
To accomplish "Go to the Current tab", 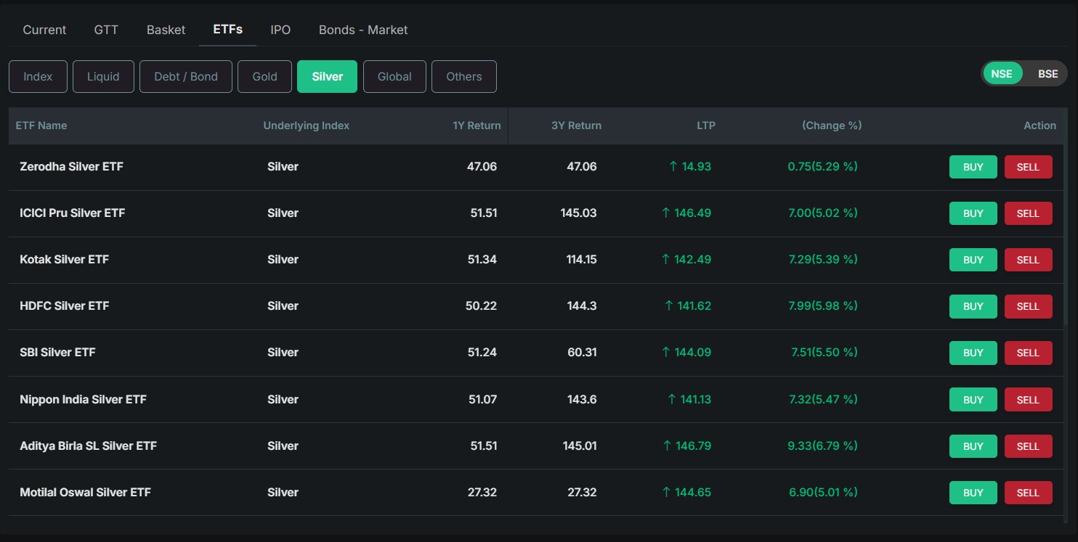I will (x=44, y=30).
